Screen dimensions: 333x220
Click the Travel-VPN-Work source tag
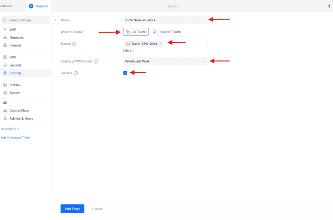click(144, 44)
